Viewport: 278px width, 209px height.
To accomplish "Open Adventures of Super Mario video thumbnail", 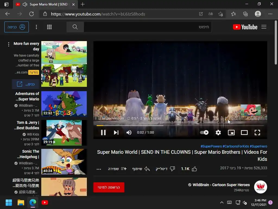I will pos(64,104).
